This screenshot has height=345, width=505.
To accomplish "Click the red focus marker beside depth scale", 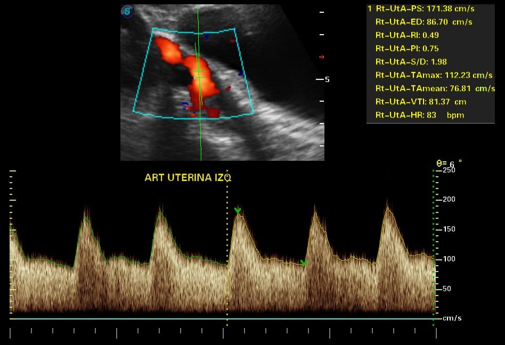I will (x=321, y=57).
